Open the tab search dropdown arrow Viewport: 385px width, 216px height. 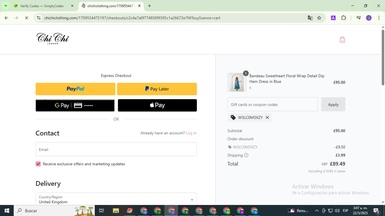6,6
